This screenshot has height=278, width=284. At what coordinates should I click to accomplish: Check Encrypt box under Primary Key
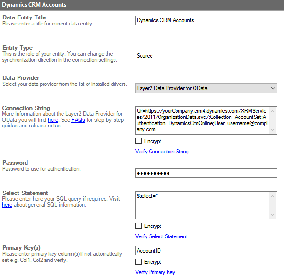coord(139,262)
